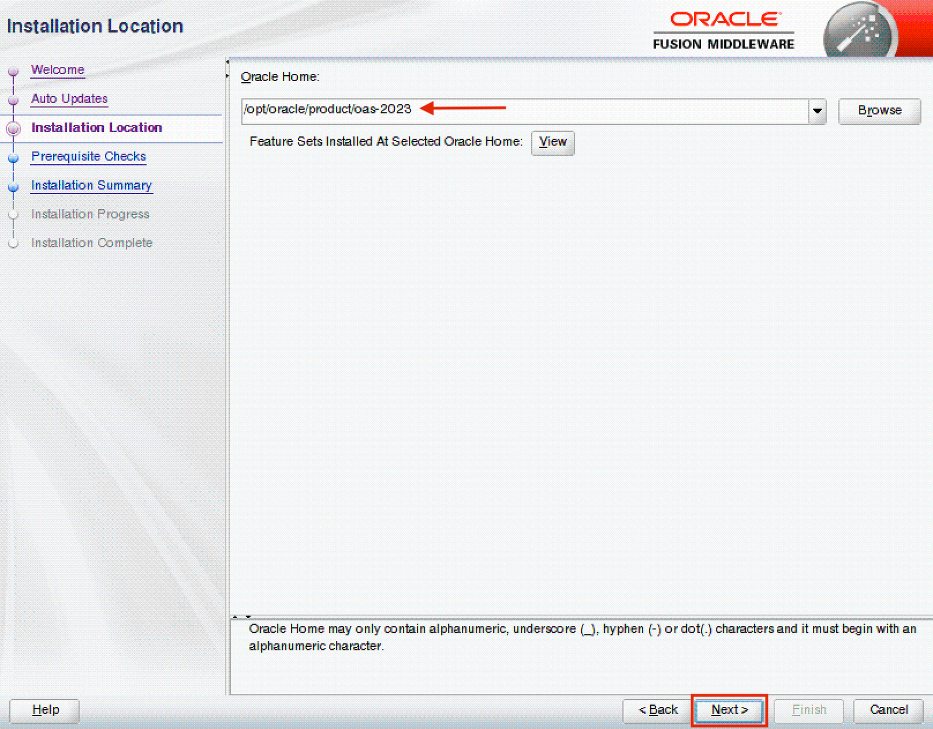The width and height of the screenshot is (933, 729).
Task: Click the navigation pane splitter arrows
Action: [x=227, y=69]
